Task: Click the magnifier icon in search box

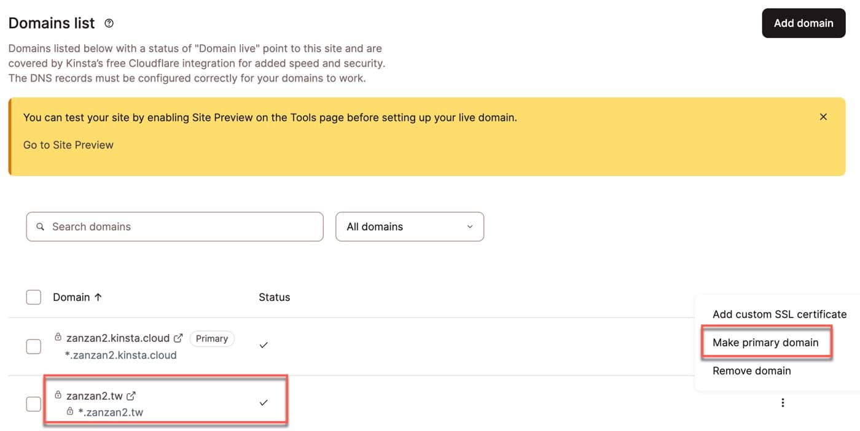Action: click(x=41, y=227)
